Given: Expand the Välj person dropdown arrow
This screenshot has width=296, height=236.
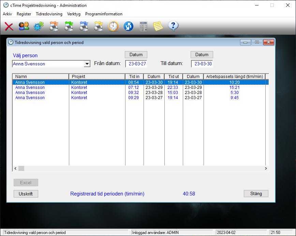Looking at the screenshot, I should pos(87,64).
